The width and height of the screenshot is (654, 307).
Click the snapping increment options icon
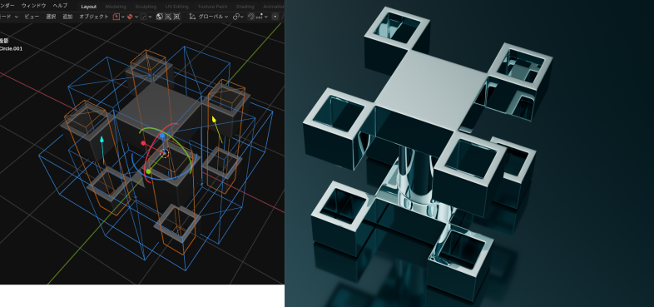click(260, 17)
